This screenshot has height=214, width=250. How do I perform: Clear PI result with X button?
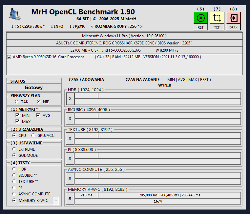[x=70, y=158]
